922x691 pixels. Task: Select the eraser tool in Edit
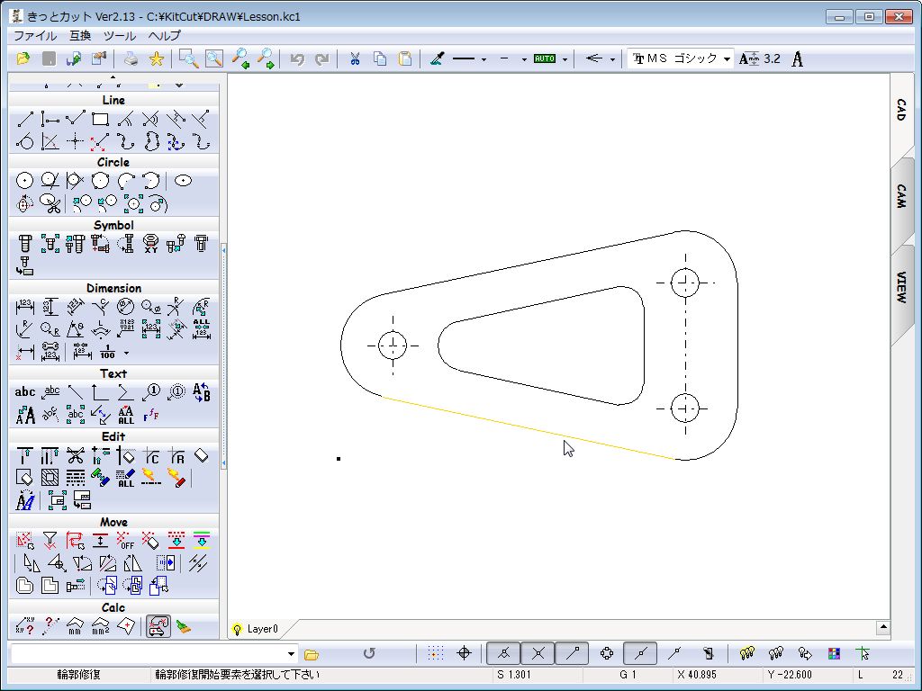pyautogui.click(x=201, y=456)
